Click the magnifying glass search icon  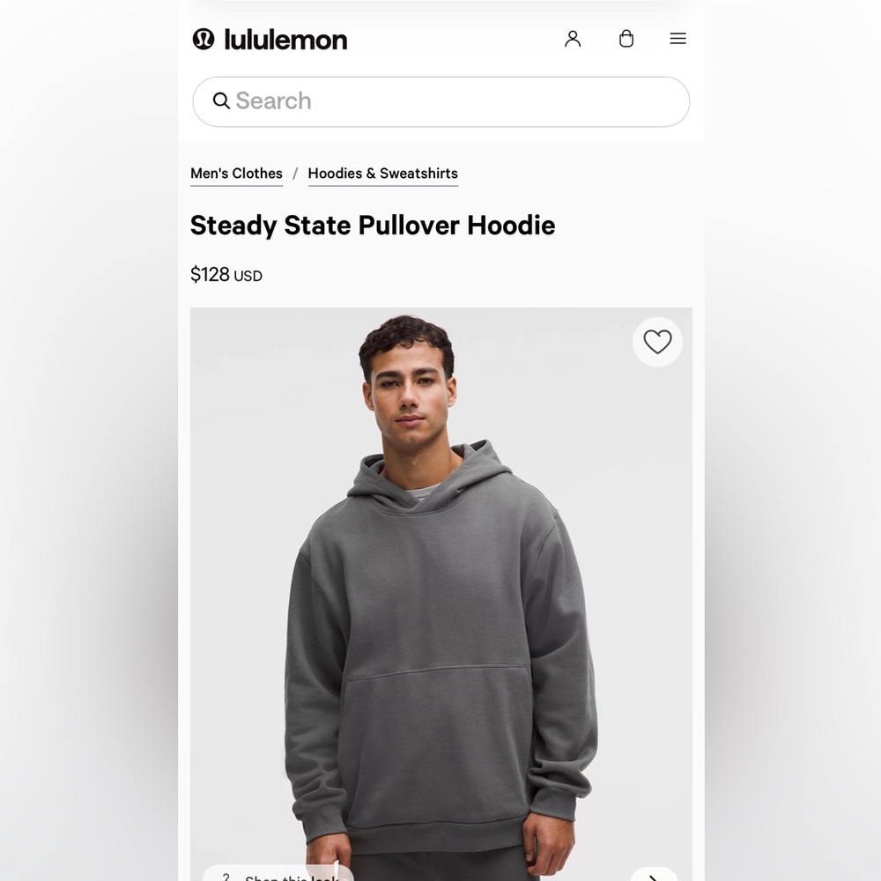pyautogui.click(x=221, y=101)
